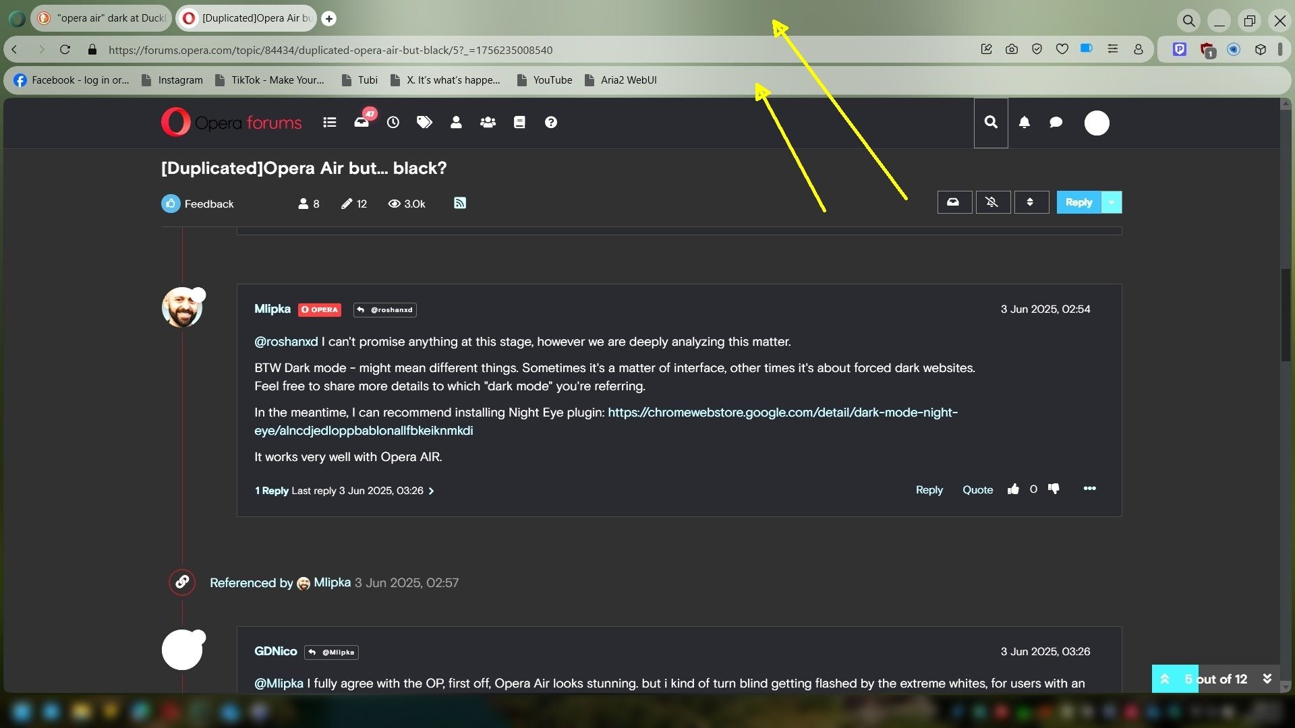Viewport: 1295px width, 728px height.
Task: Open the post sort dropdown
Action: coord(1031,202)
